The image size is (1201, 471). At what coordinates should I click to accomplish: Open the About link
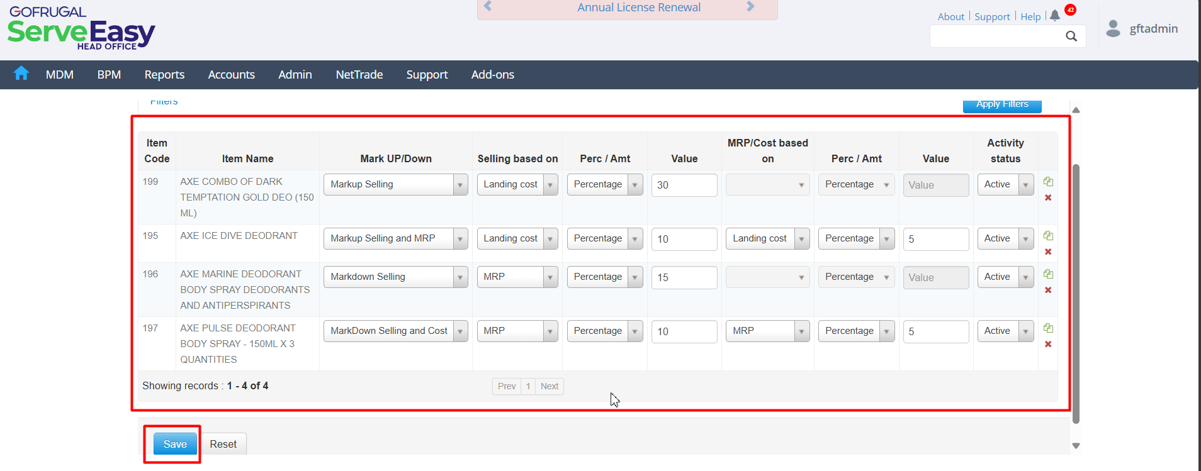pyautogui.click(x=950, y=17)
